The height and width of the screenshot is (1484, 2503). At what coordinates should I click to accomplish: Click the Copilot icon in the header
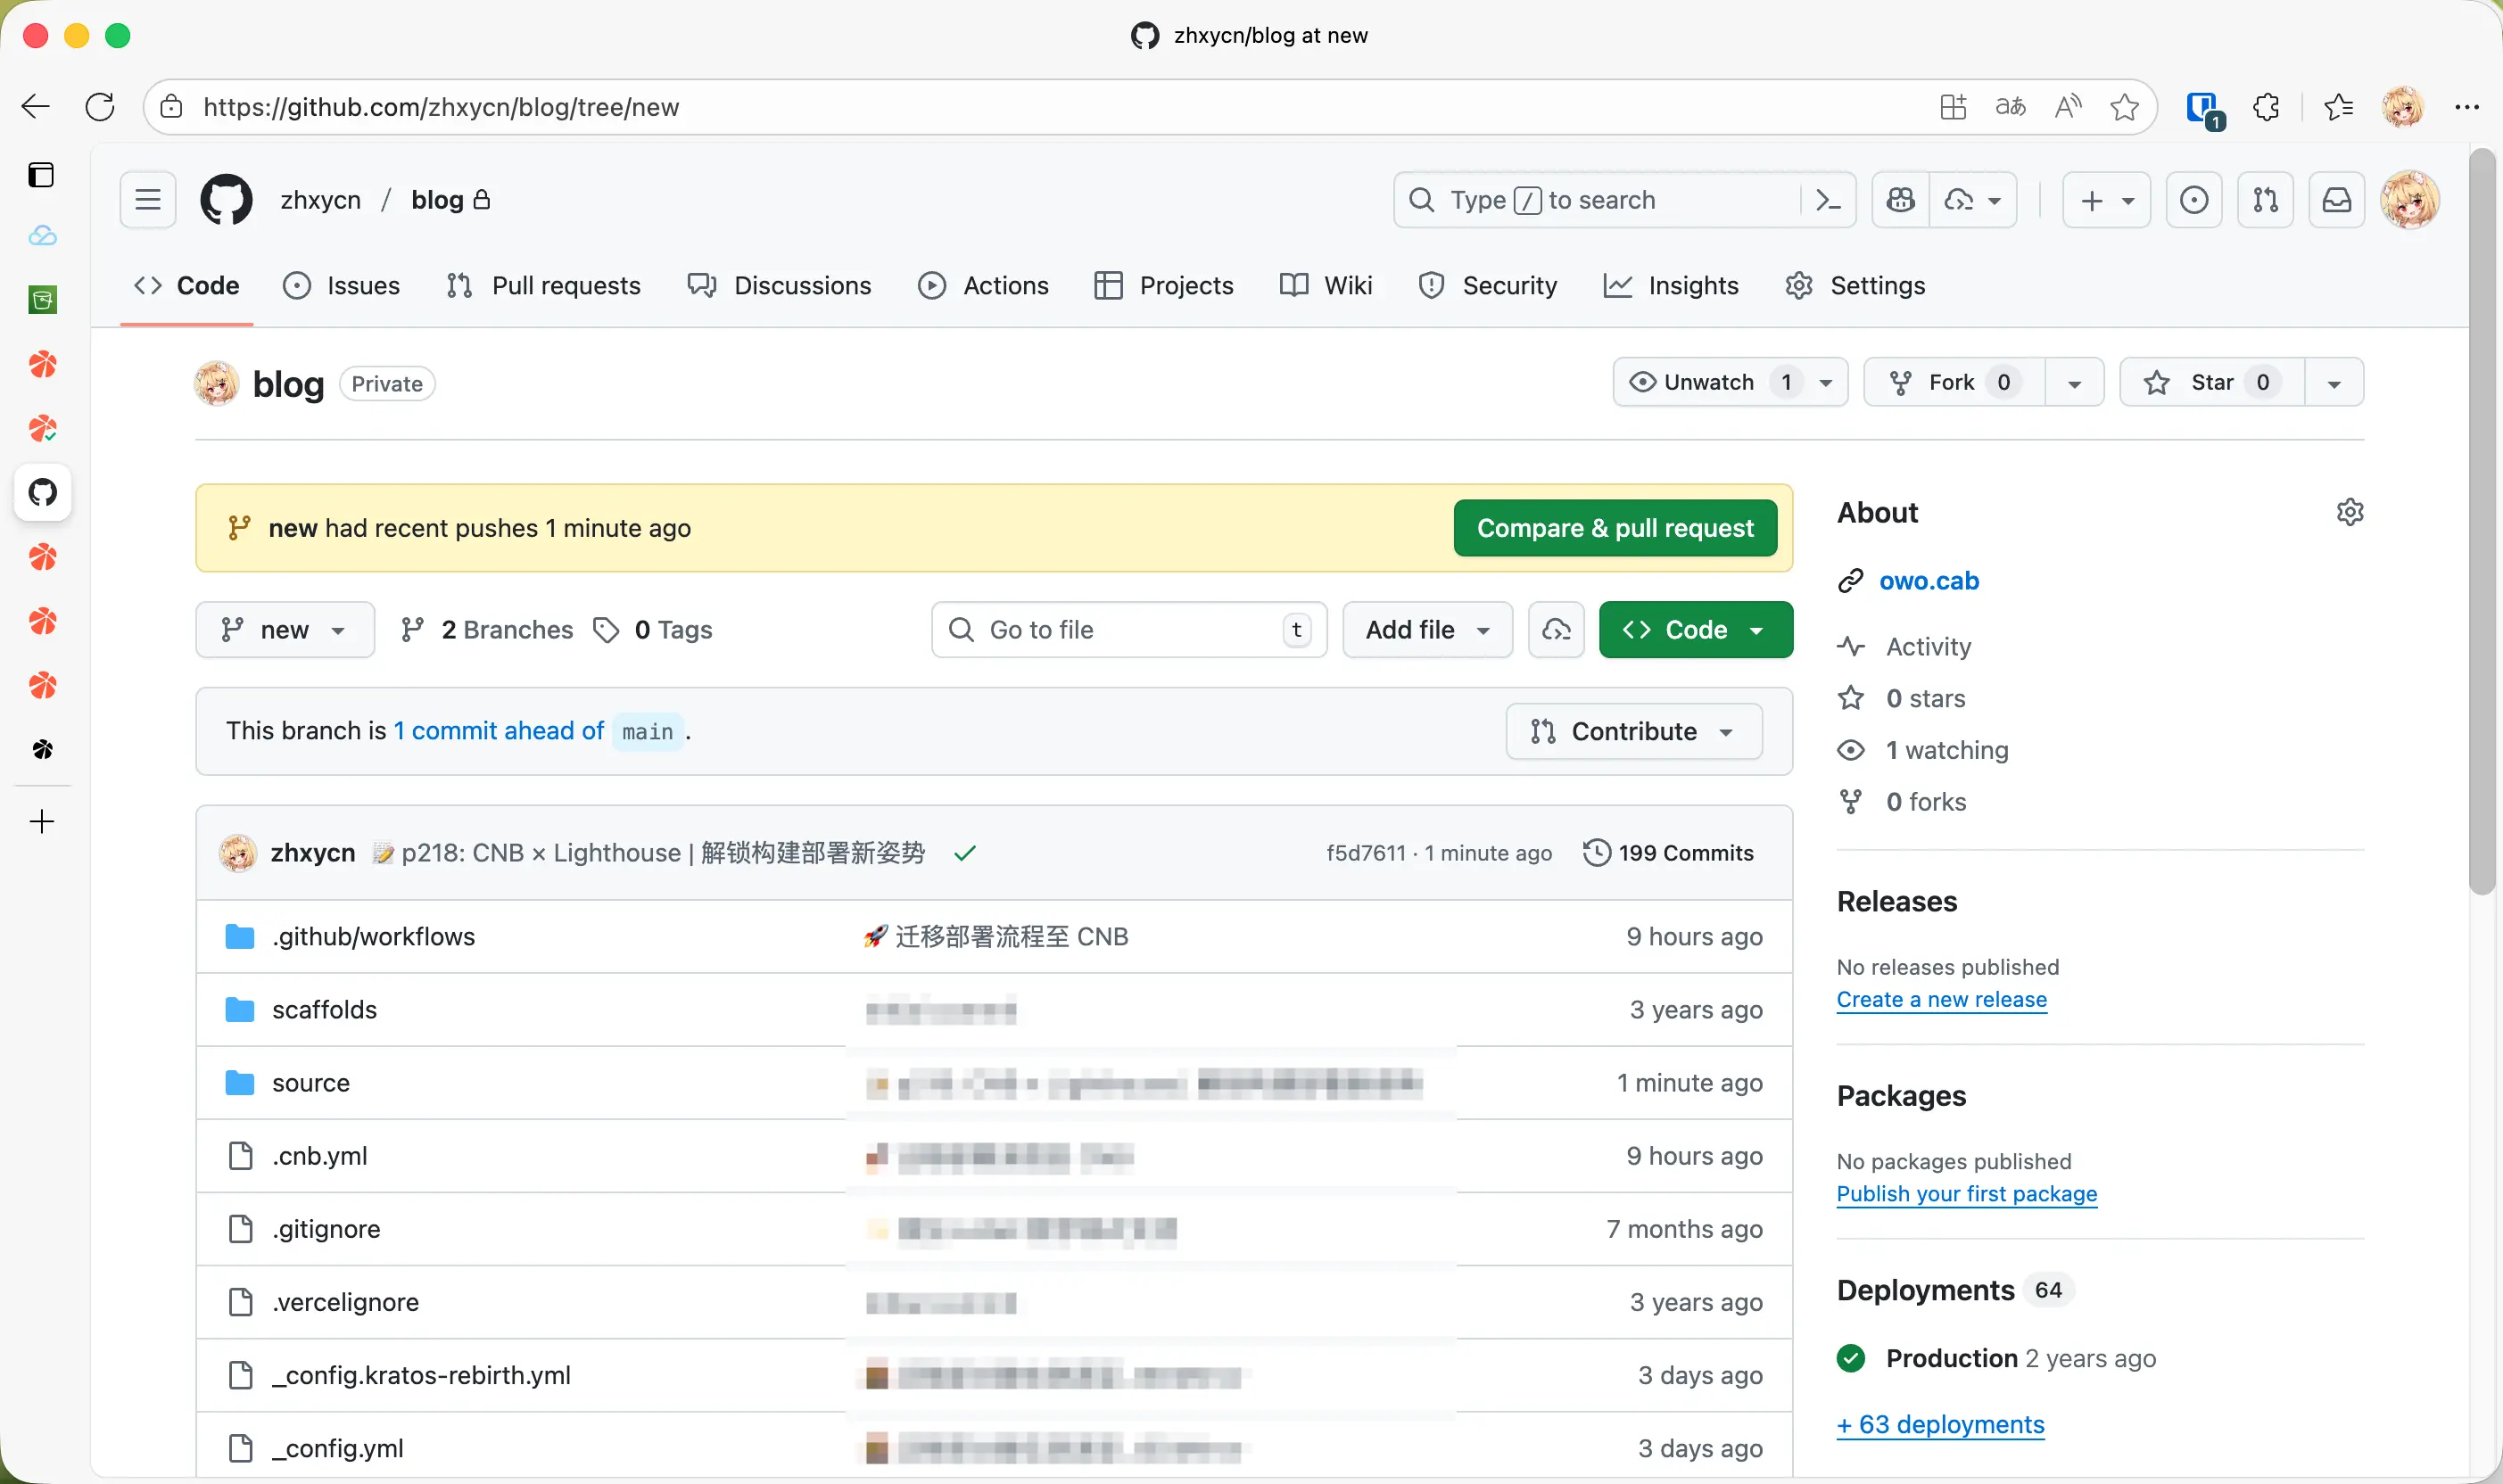[1899, 200]
